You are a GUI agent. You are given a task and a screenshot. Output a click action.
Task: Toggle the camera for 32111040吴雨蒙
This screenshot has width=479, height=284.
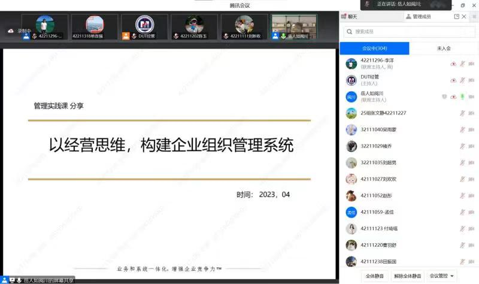(471, 130)
